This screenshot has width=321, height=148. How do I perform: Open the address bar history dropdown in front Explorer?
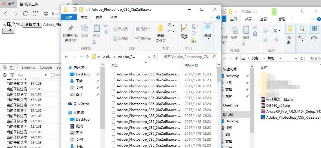(150, 57)
